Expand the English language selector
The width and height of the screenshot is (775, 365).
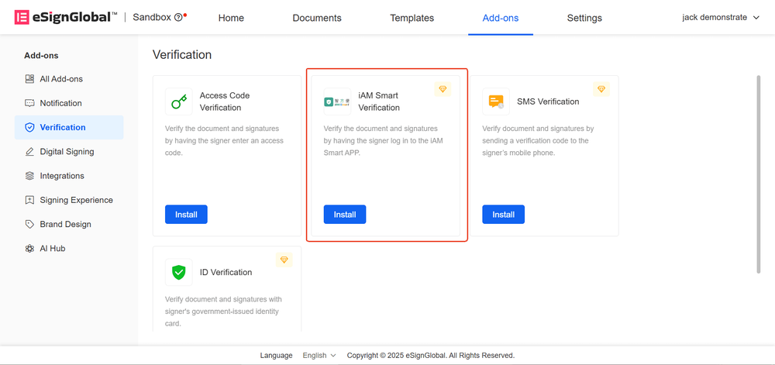(x=319, y=356)
